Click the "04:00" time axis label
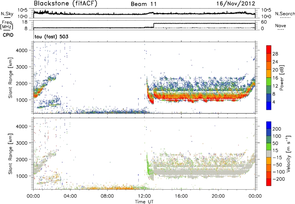The width and height of the screenshot is (295, 204). 70,196
